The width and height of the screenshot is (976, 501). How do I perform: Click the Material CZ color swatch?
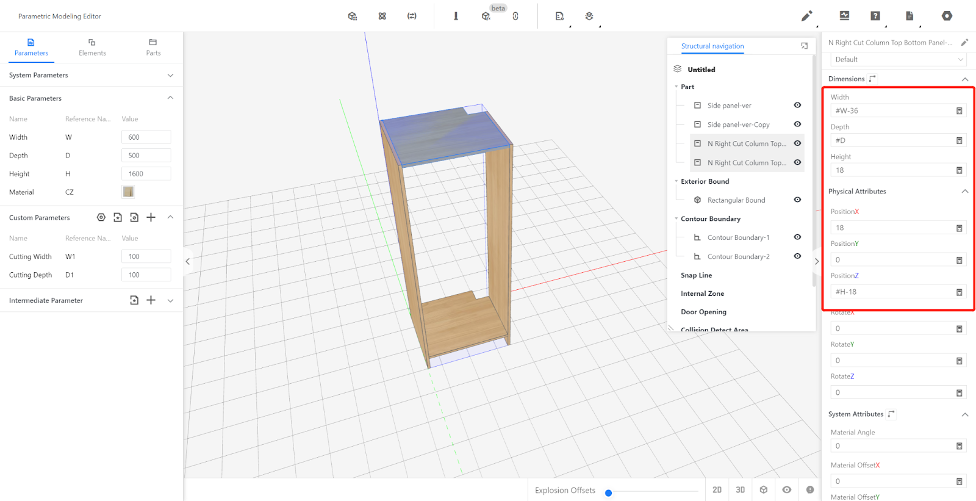click(128, 192)
